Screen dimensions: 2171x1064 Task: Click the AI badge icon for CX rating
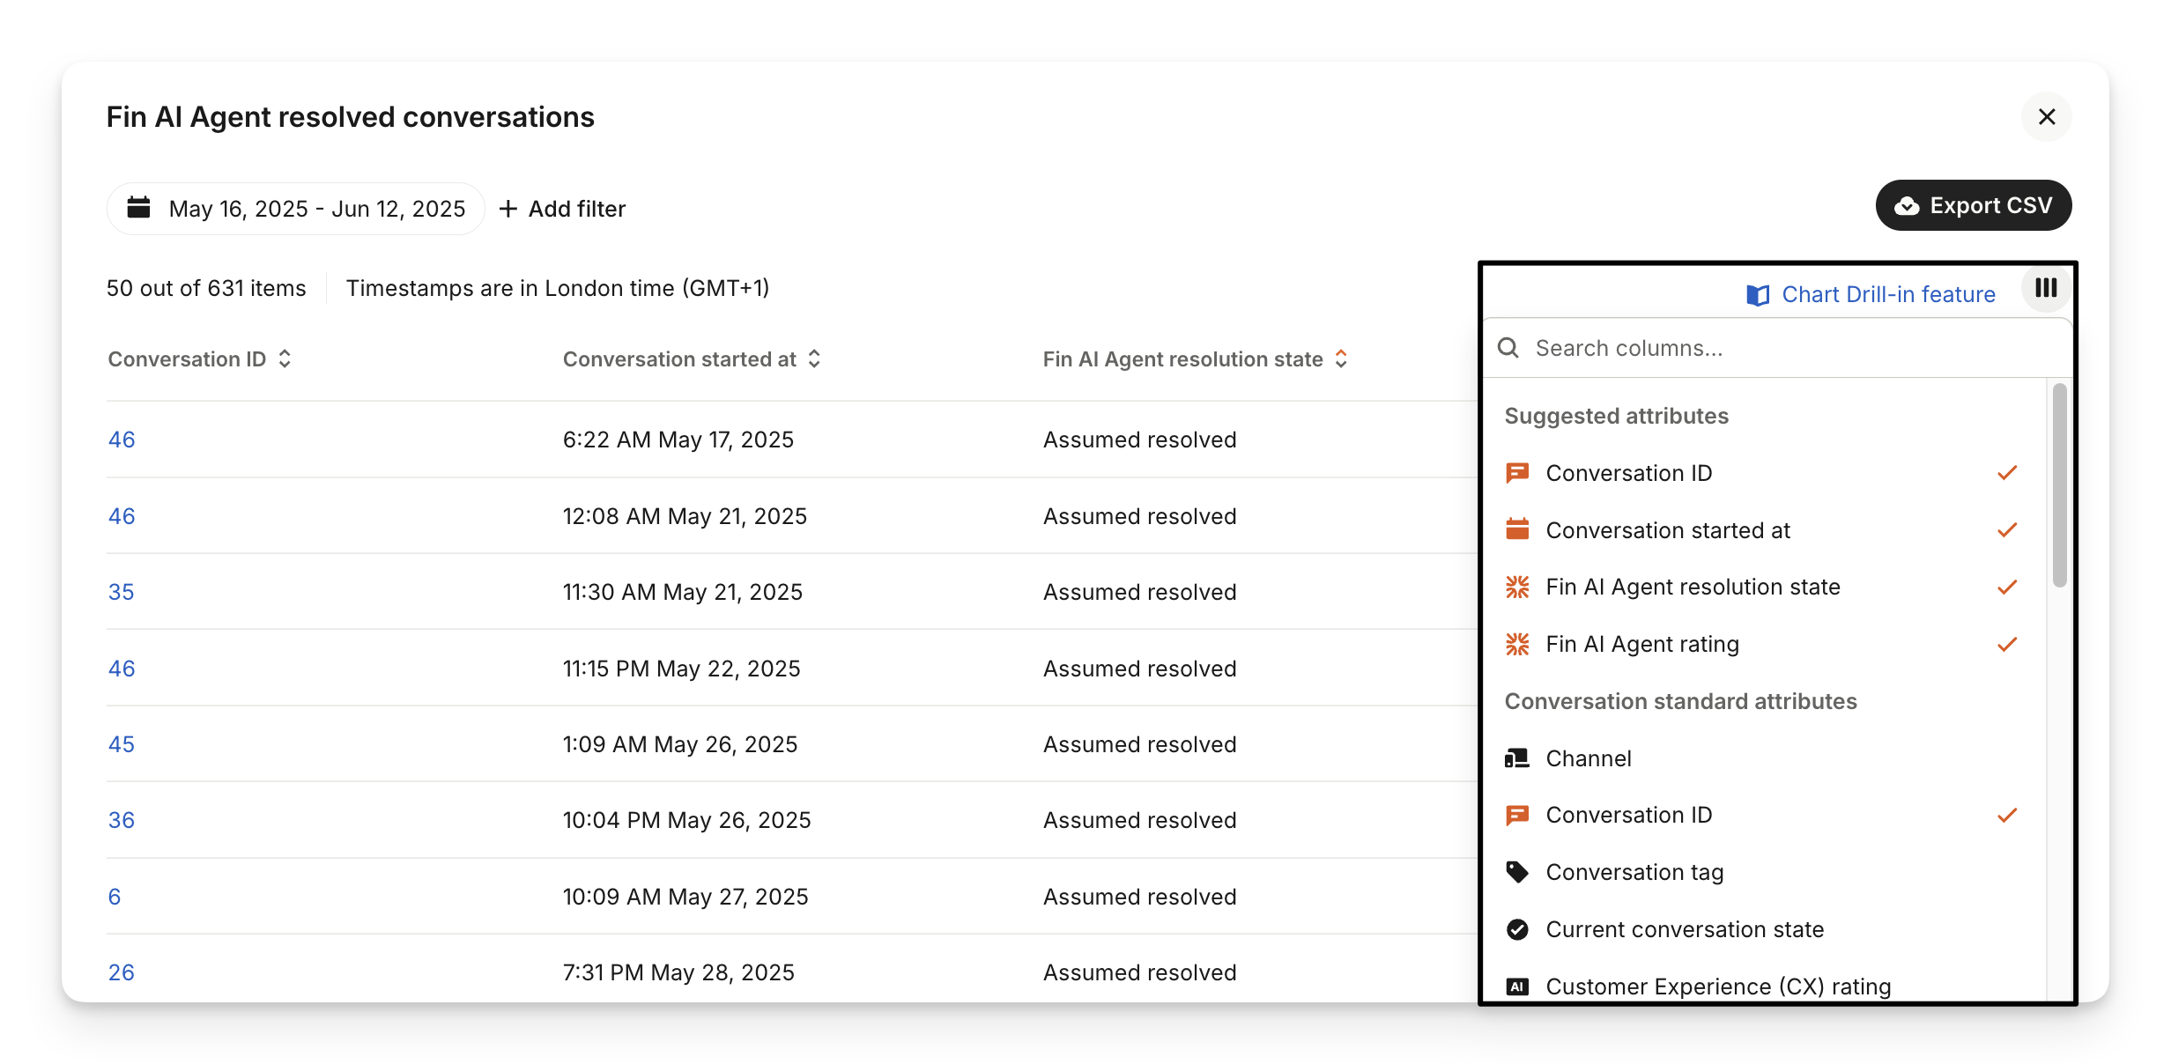1517,986
